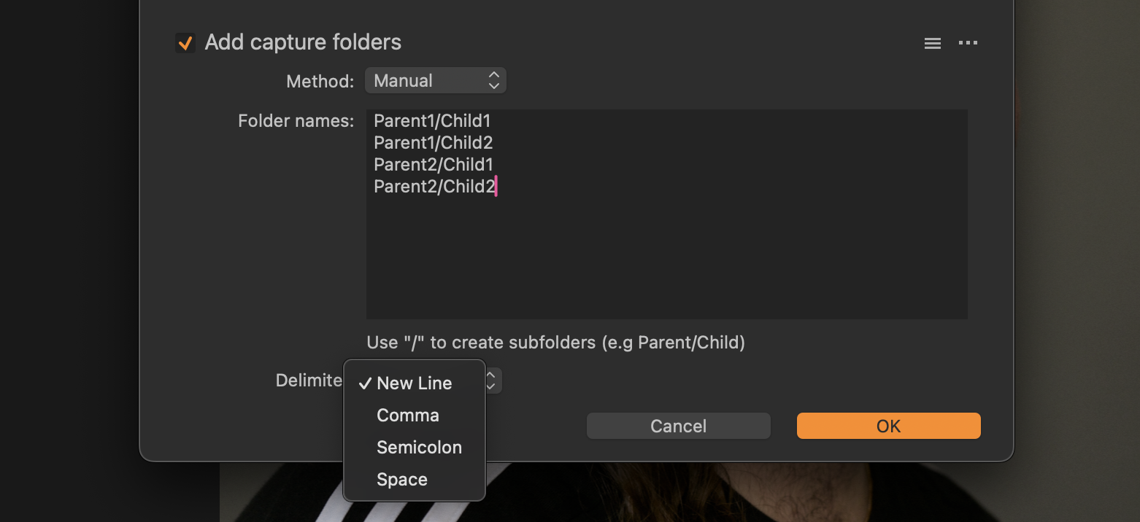Click the Add capture folders title text
Viewport: 1140px width, 522px height.
click(x=303, y=42)
